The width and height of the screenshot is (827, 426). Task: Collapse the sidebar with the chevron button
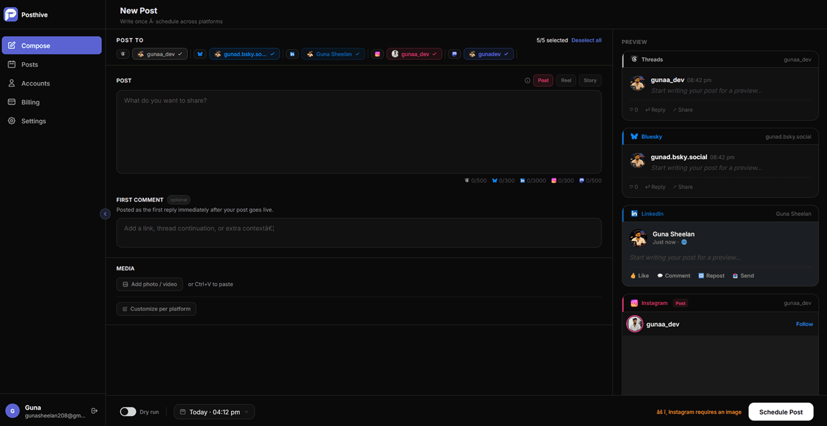point(105,214)
